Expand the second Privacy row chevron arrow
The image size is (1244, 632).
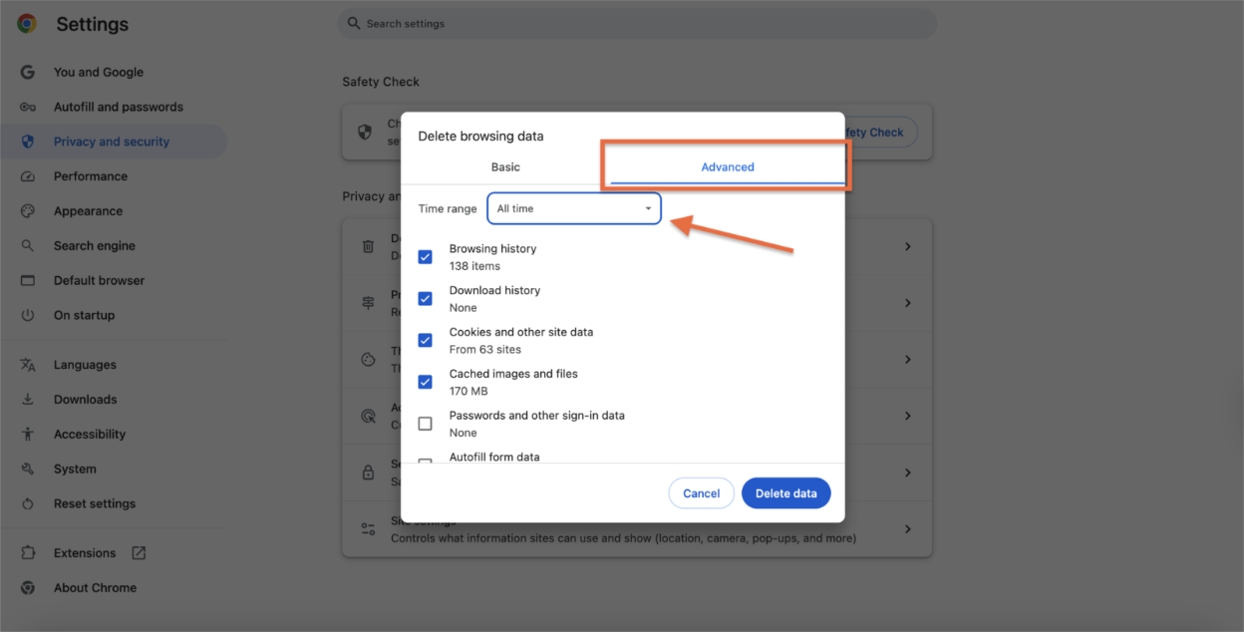(907, 303)
